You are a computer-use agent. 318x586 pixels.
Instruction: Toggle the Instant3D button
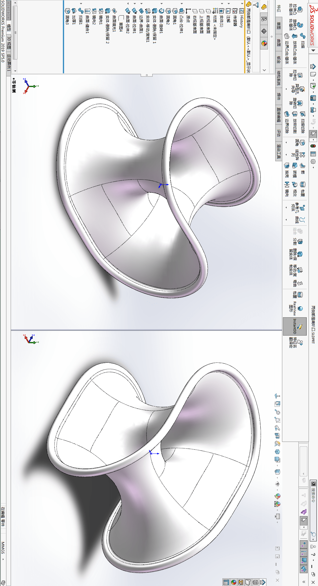295,326
